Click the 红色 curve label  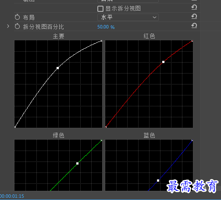pyautogui.click(x=149, y=36)
